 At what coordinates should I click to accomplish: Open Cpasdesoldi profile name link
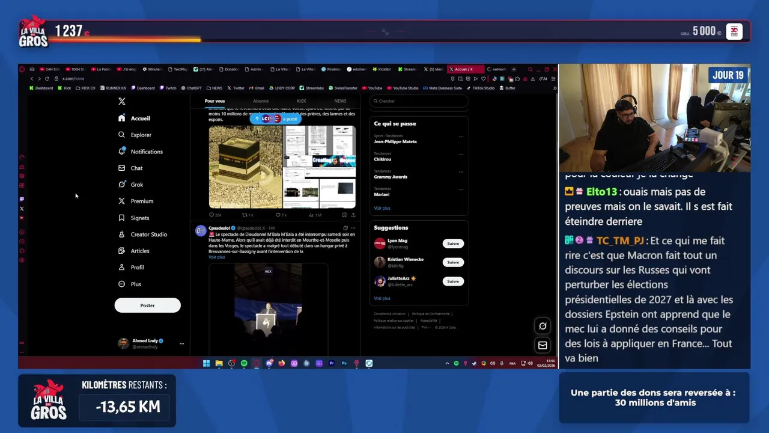point(219,228)
